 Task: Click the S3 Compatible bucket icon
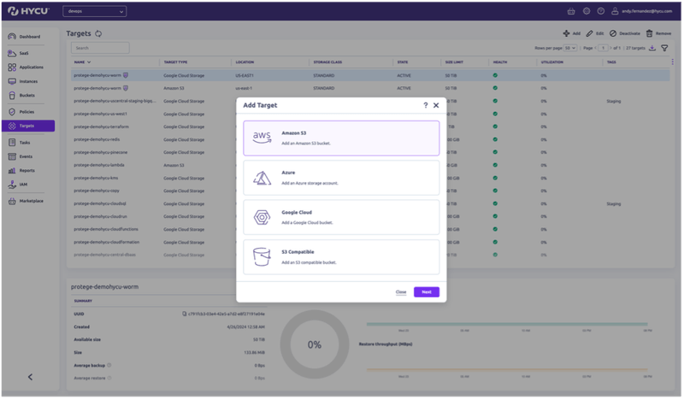point(262,256)
